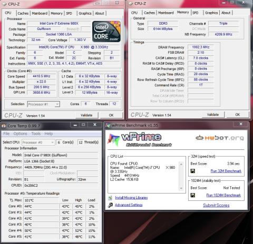Click Core #4 temperature reading 50°C
Screen dimensions: 253x244
click(x=41, y=230)
